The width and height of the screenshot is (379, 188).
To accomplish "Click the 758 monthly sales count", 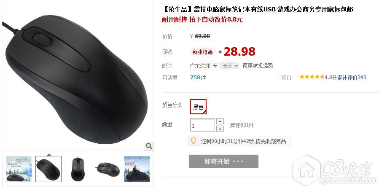I will pyautogui.click(x=195, y=78).
